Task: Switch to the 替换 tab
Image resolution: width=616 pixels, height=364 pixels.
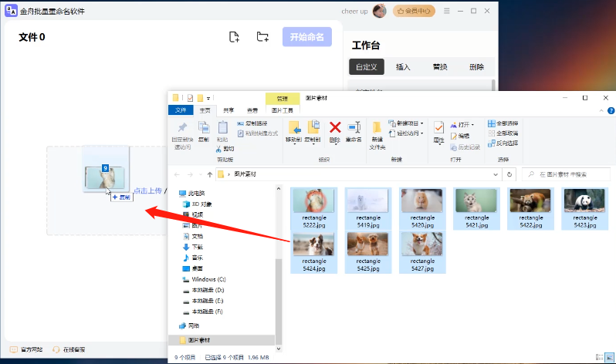Action: pos(440,67)
